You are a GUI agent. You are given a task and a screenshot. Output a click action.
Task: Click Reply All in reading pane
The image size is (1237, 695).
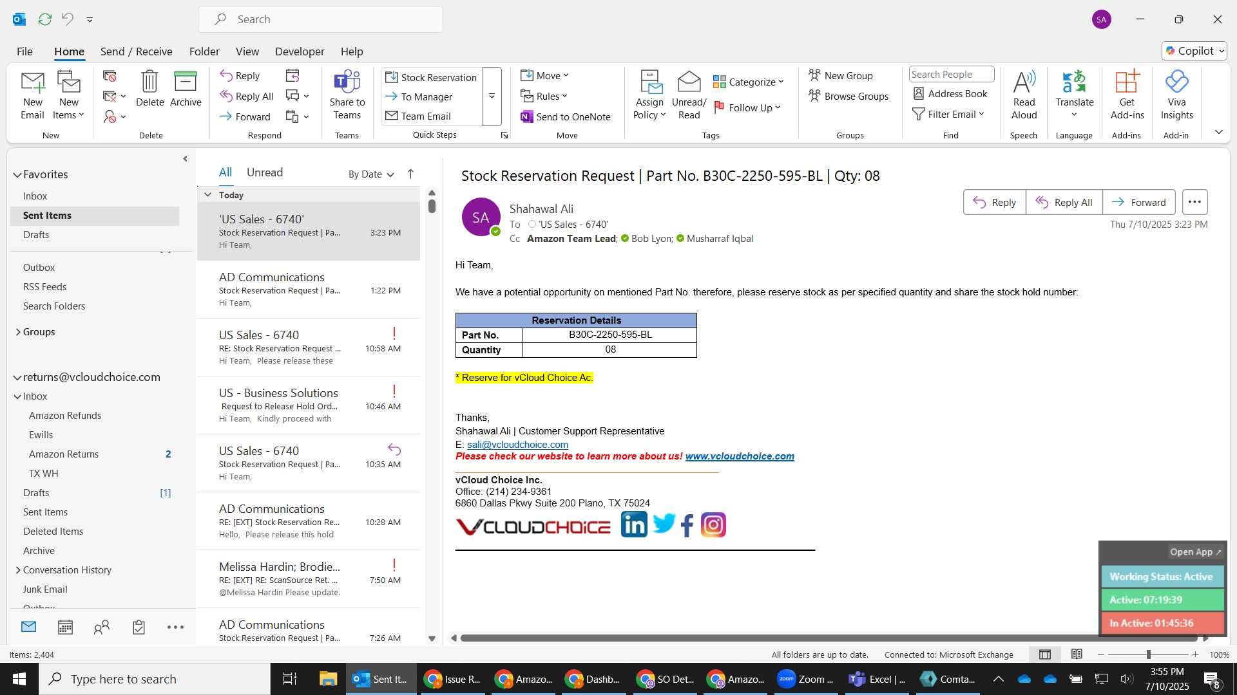pos(1064,202)
